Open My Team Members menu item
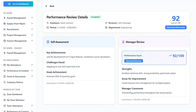Screen dimensions: 196x112 [15, 100]
